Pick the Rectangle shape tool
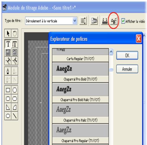This screenshot has width=147, height=145. (8, 90)
